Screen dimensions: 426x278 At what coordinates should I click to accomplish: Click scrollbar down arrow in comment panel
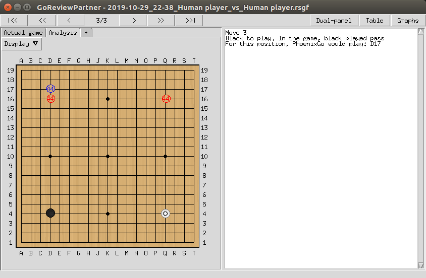coord(421,265)
